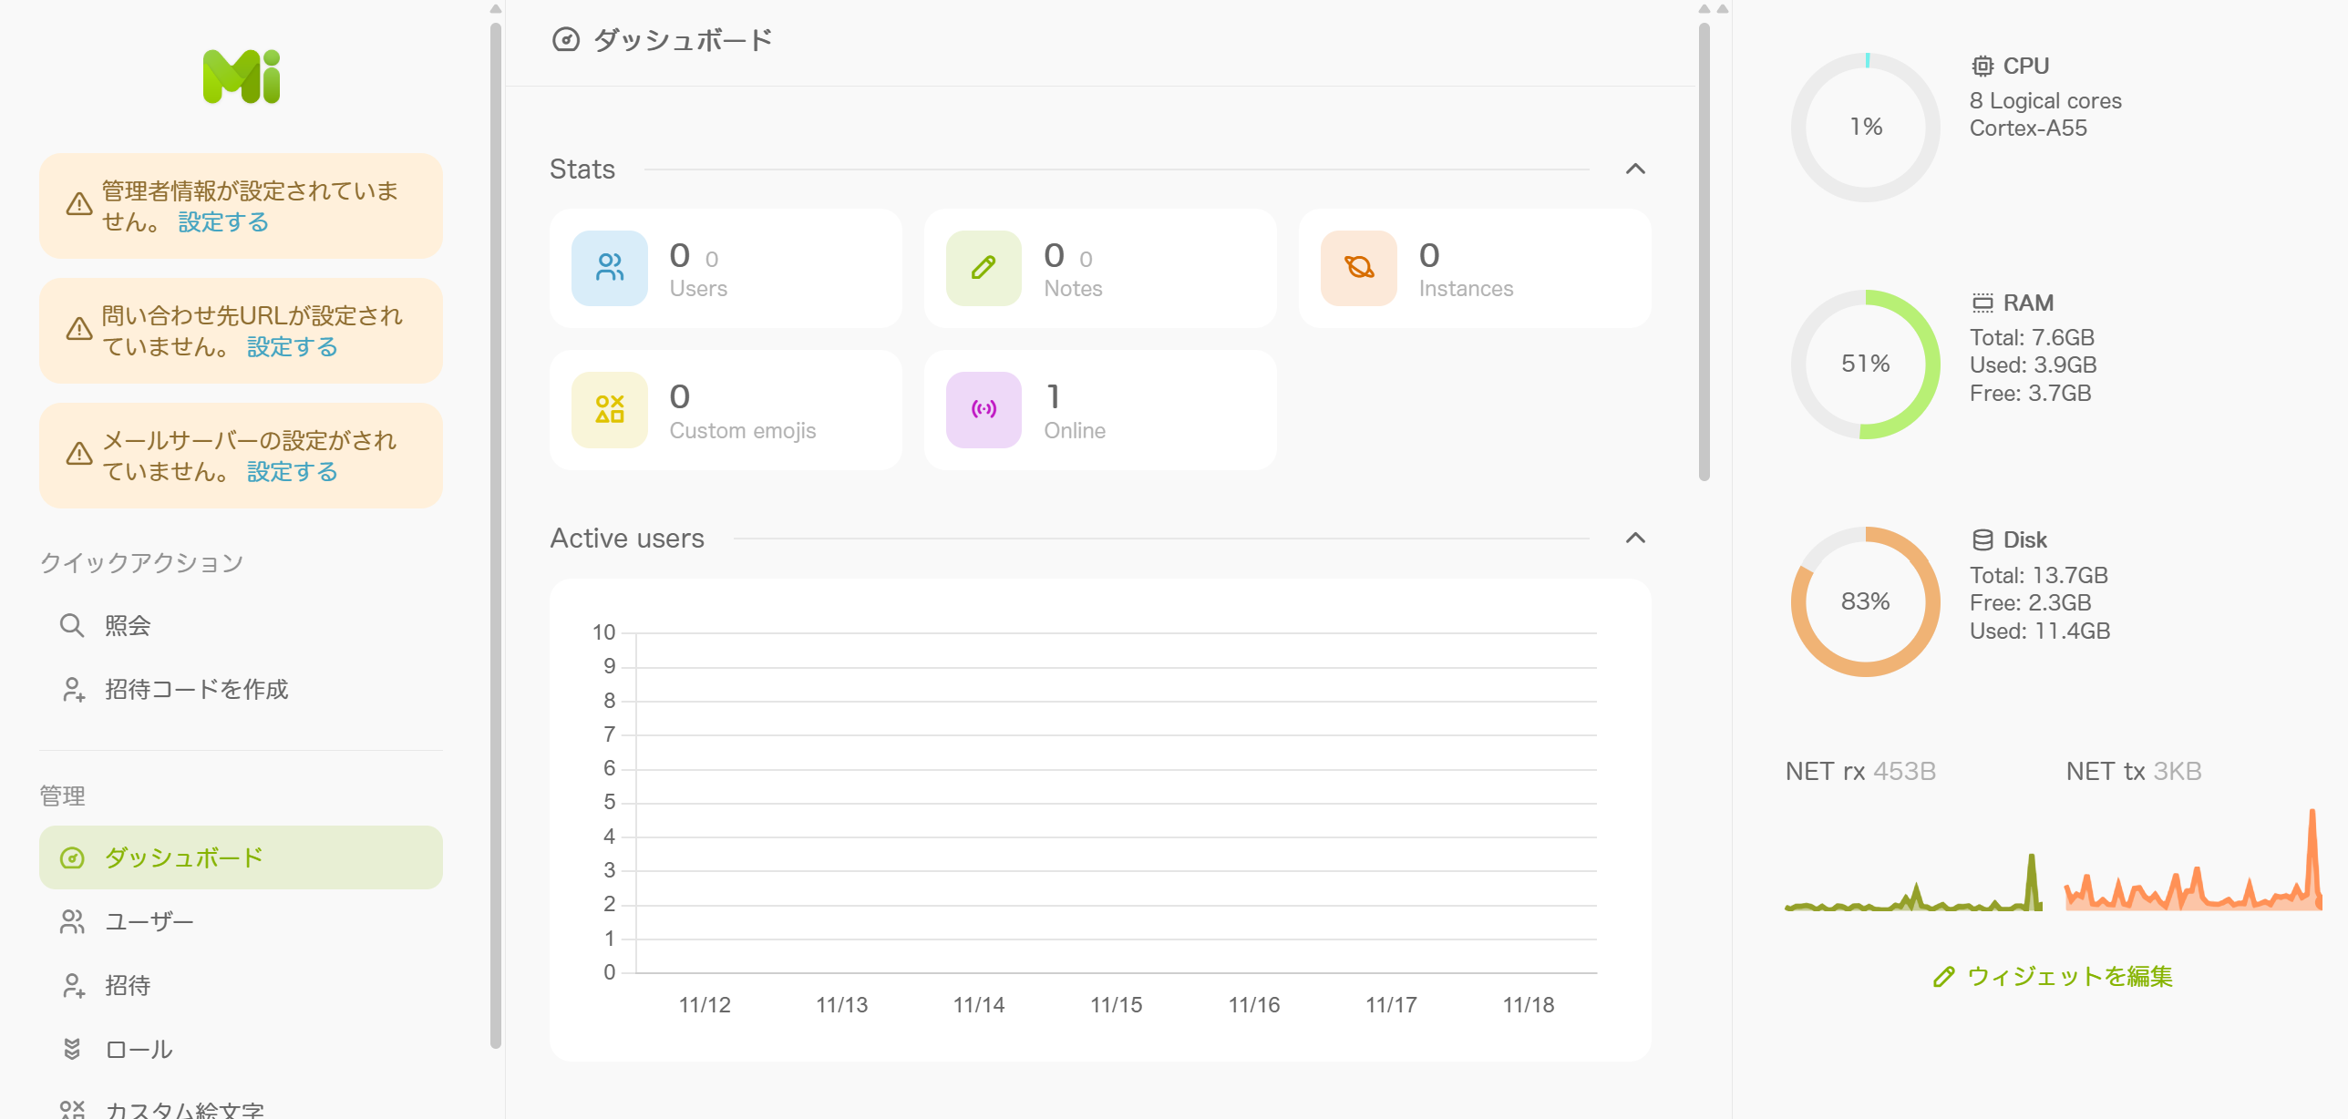
Task: Click 設定する link for admin information
Action: pyautogui.click(x=223, y=222)
